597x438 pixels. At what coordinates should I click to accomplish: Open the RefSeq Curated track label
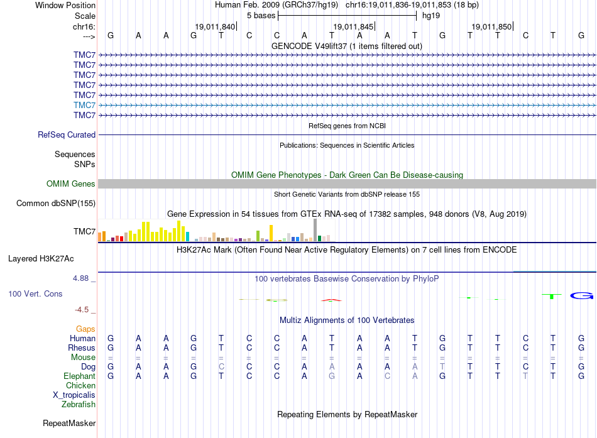67,135
